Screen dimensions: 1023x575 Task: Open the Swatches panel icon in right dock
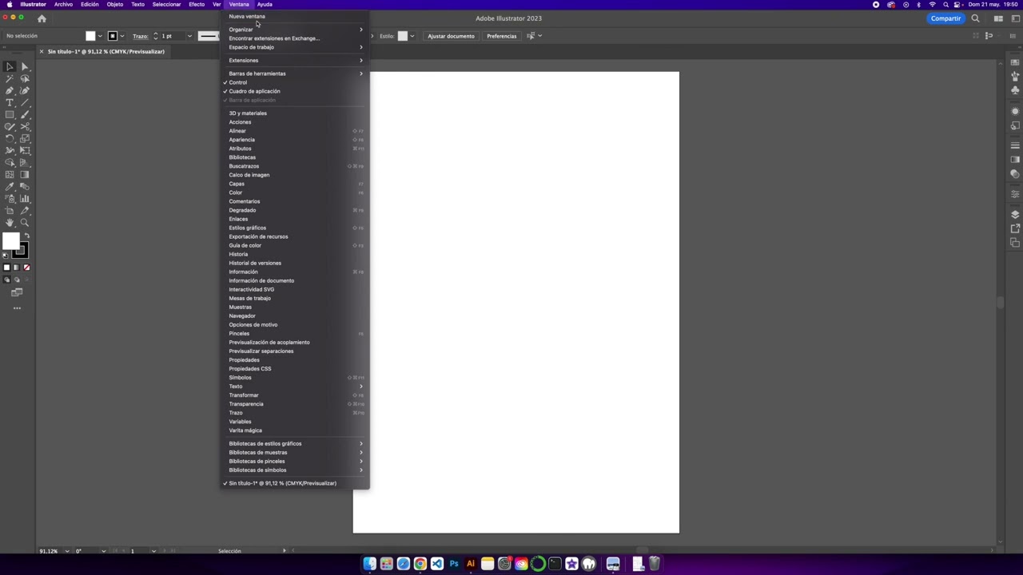(x=1015, y=61)
